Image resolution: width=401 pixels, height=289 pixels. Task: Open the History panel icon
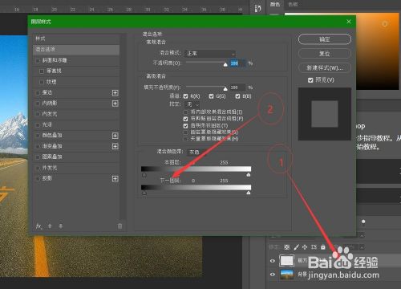tap(257, 8)
